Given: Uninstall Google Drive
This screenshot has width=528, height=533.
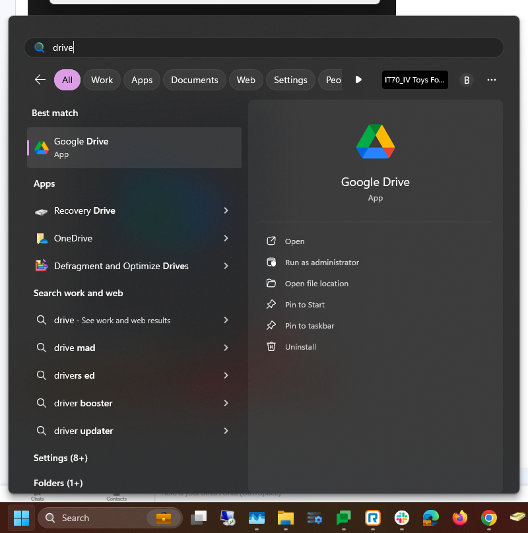Looking at the screenshot, I should tap(300, 347).
